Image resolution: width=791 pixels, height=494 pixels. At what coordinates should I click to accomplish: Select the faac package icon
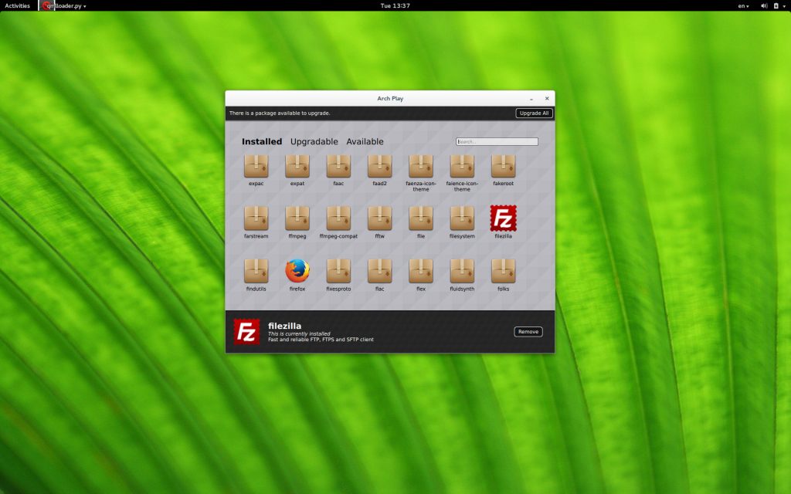[x=338, y=167]
